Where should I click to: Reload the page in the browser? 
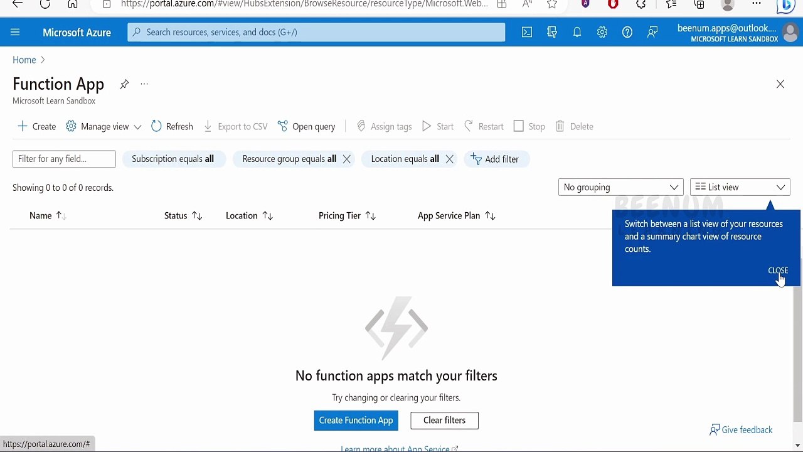pos(45,4)
